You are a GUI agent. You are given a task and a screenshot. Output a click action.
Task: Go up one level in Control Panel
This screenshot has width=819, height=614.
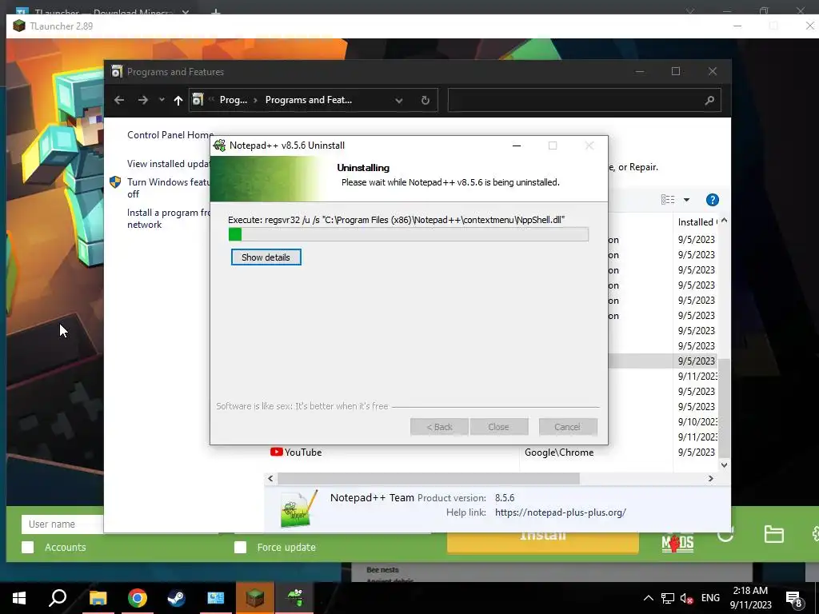tap(178, 100)
